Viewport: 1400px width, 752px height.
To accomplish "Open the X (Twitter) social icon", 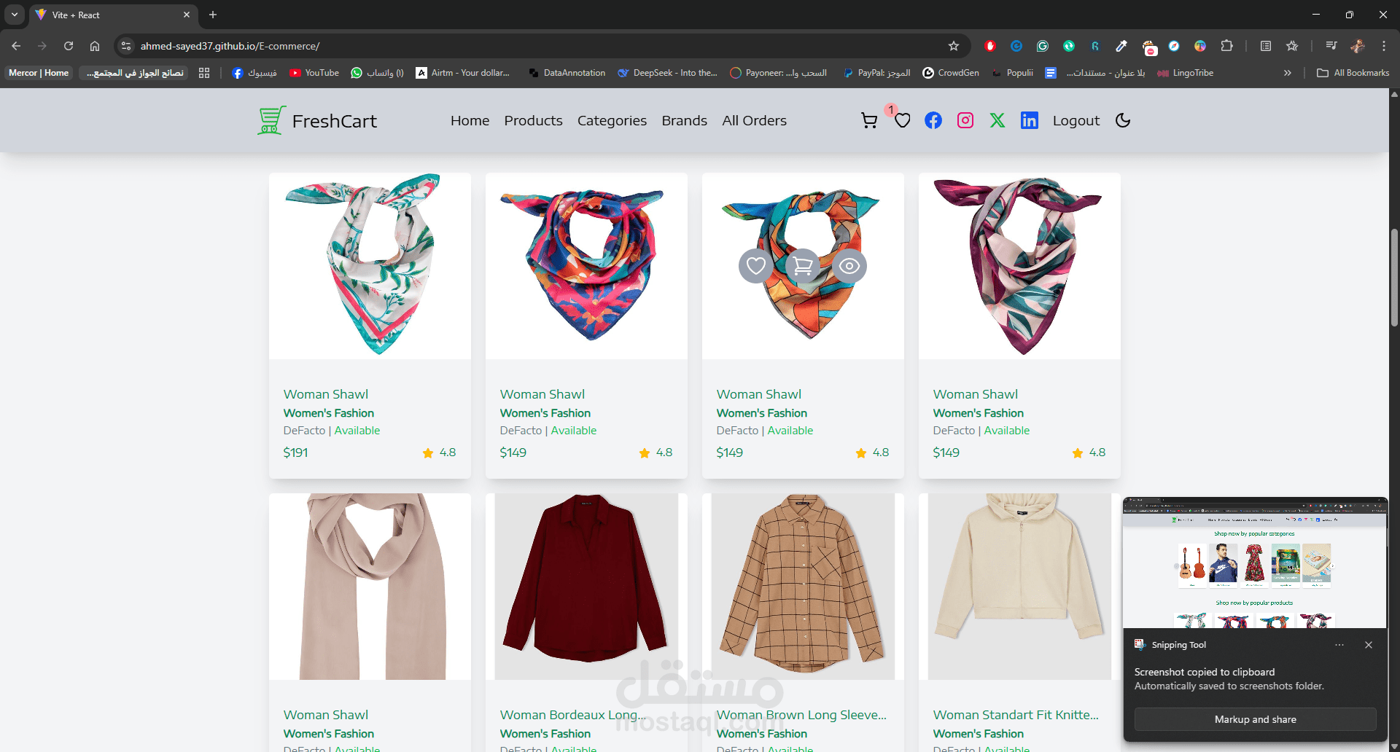I will click(x=997, y=120).
